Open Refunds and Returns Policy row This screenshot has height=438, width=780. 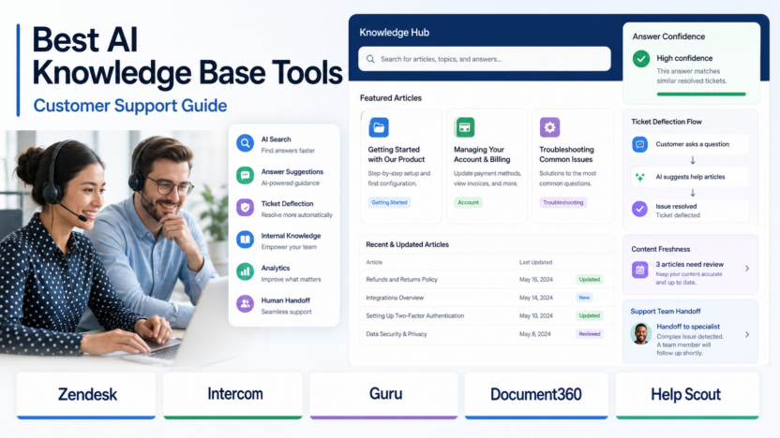pyautogui.click(x=486, y=280)
